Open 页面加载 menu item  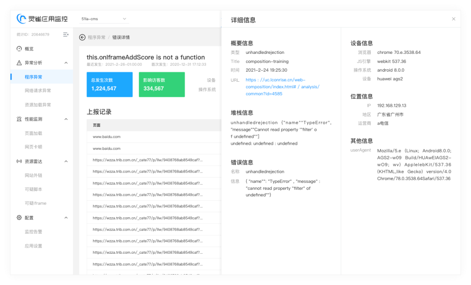coord(33,133)
